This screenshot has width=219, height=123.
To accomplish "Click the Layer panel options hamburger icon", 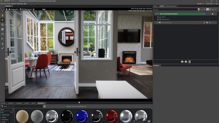I will pyautogui.click(x=216, y=9).
